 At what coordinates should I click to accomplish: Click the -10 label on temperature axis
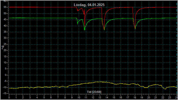4,87
